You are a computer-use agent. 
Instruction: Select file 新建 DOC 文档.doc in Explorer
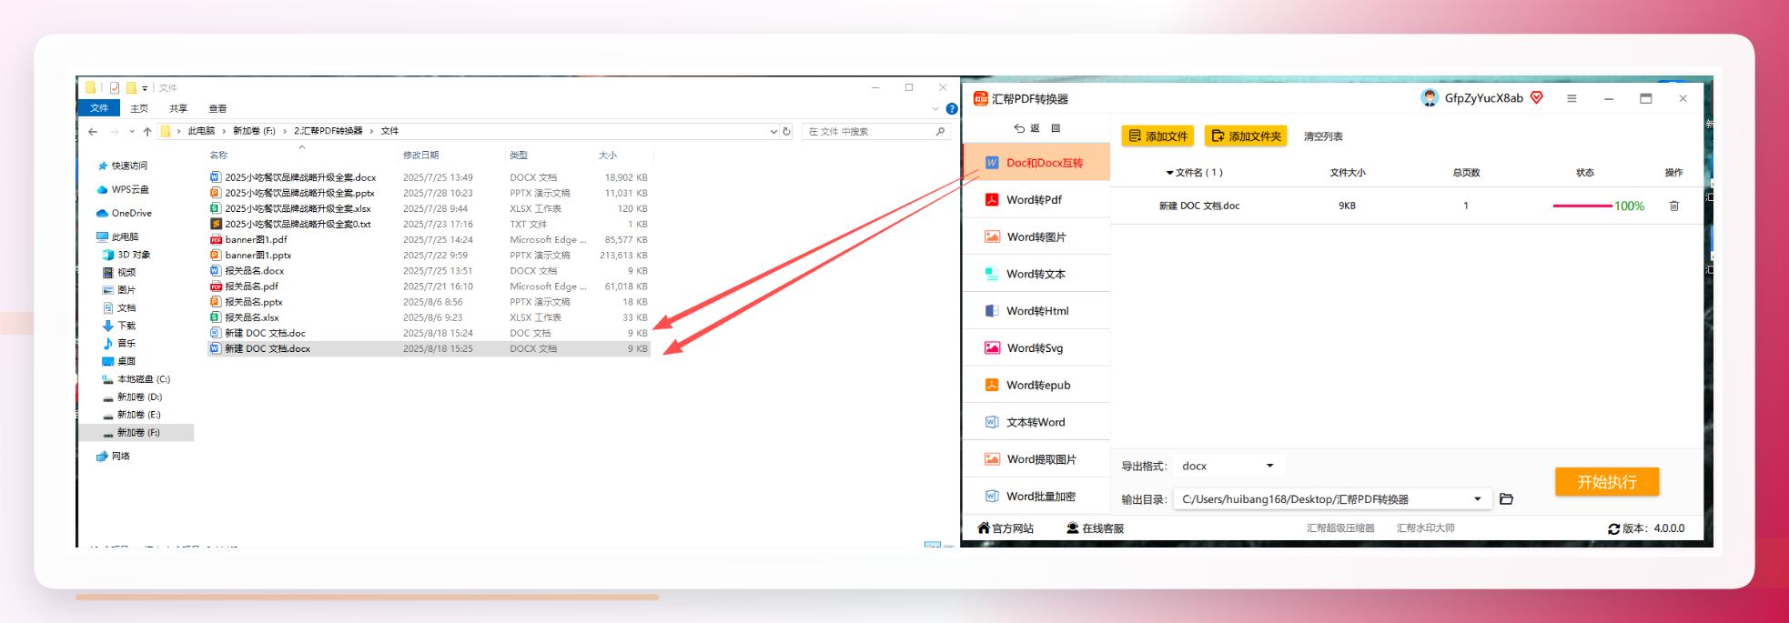pos(258,334)
